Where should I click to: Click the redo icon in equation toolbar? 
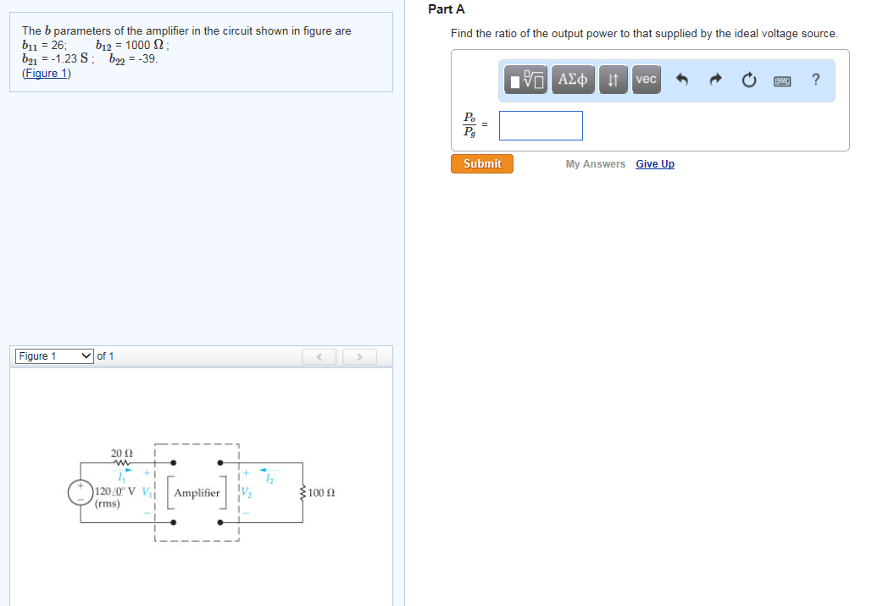click(714, 80)
